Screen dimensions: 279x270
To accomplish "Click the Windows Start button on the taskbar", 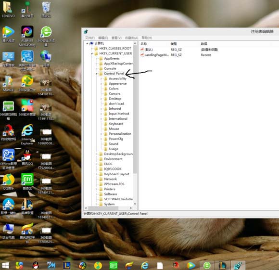I will [5, 265].
